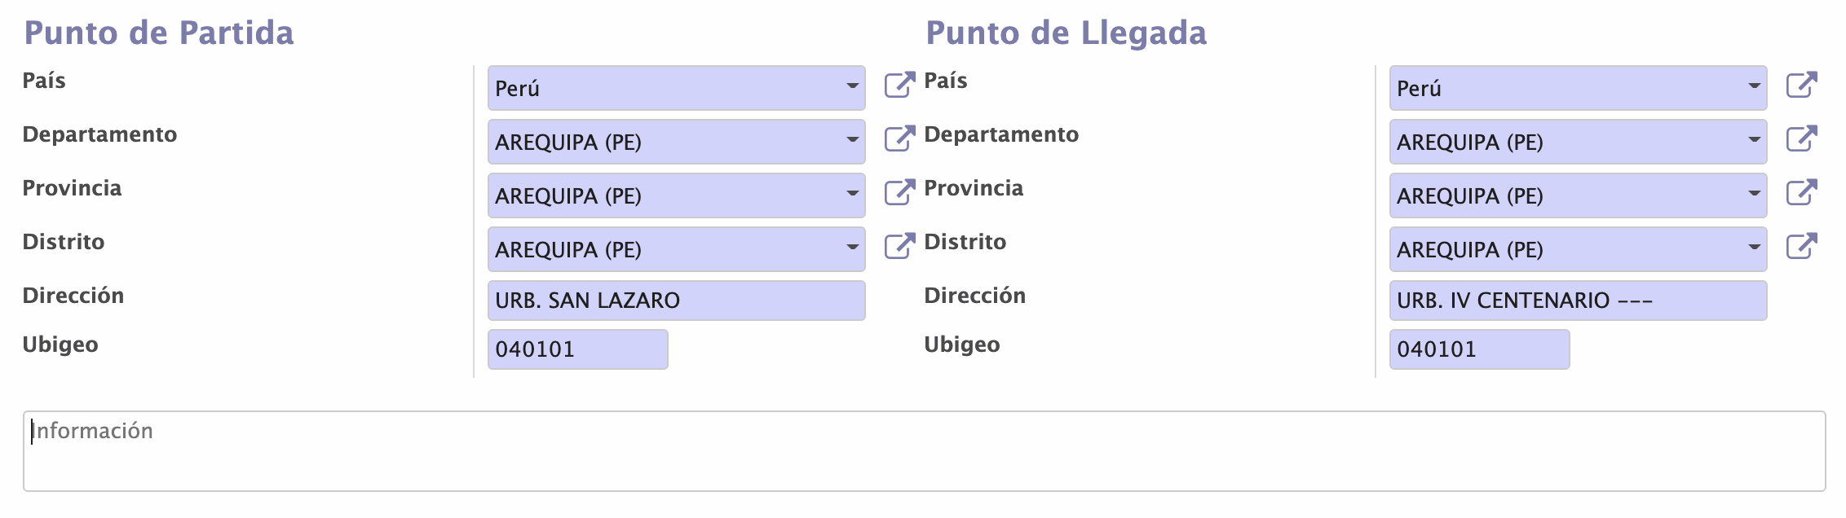Expand the Punto de Llegada Provincia dropdown

(x=1754, y=194)
